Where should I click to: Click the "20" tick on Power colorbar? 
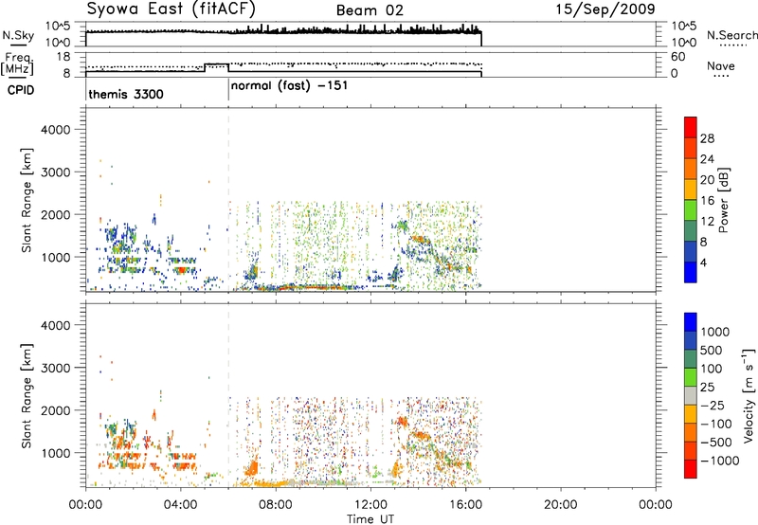[707, 180]
